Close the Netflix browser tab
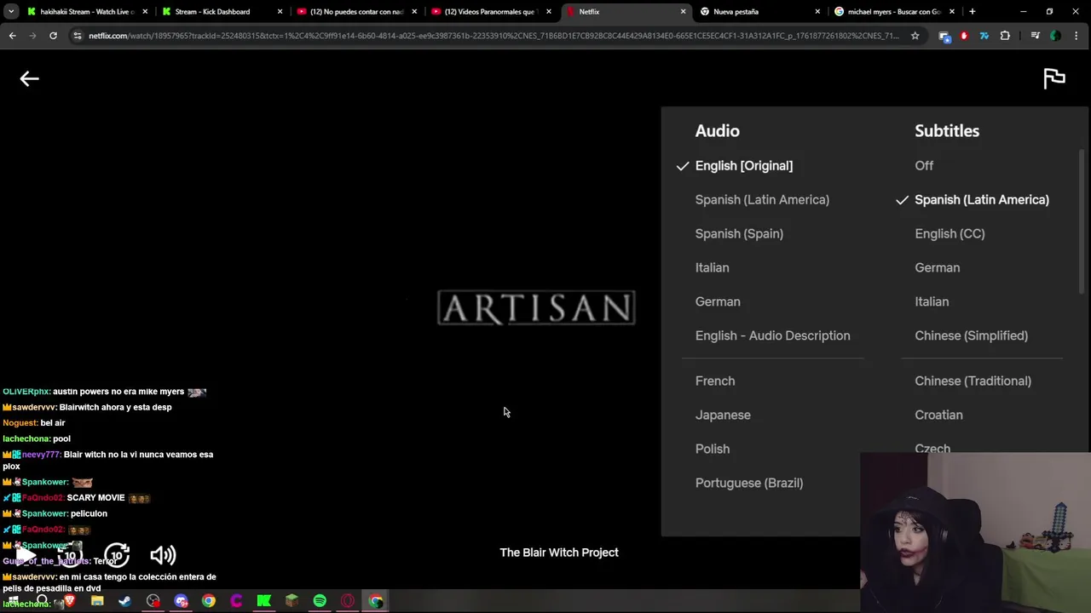 (x=683, y=12)
